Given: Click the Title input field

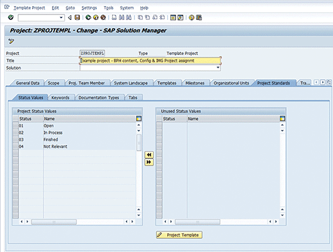Looking at the screenshot, I should coord(150,60).
